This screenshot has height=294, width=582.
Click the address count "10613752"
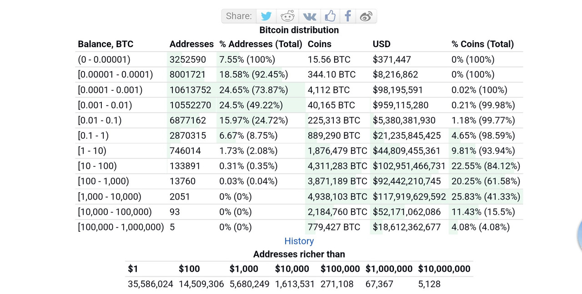pyautogui.click(x=191, y=90)
